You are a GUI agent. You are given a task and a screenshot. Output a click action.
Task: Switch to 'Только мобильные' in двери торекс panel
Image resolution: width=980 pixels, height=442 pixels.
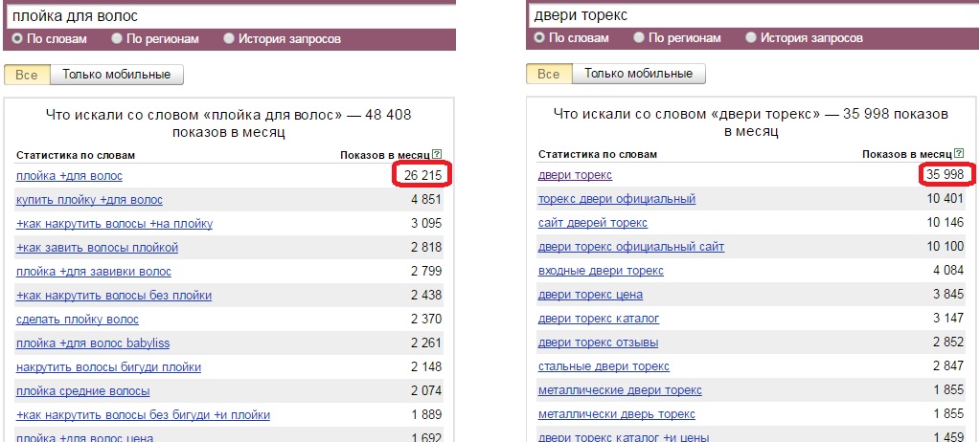point(639,74)
